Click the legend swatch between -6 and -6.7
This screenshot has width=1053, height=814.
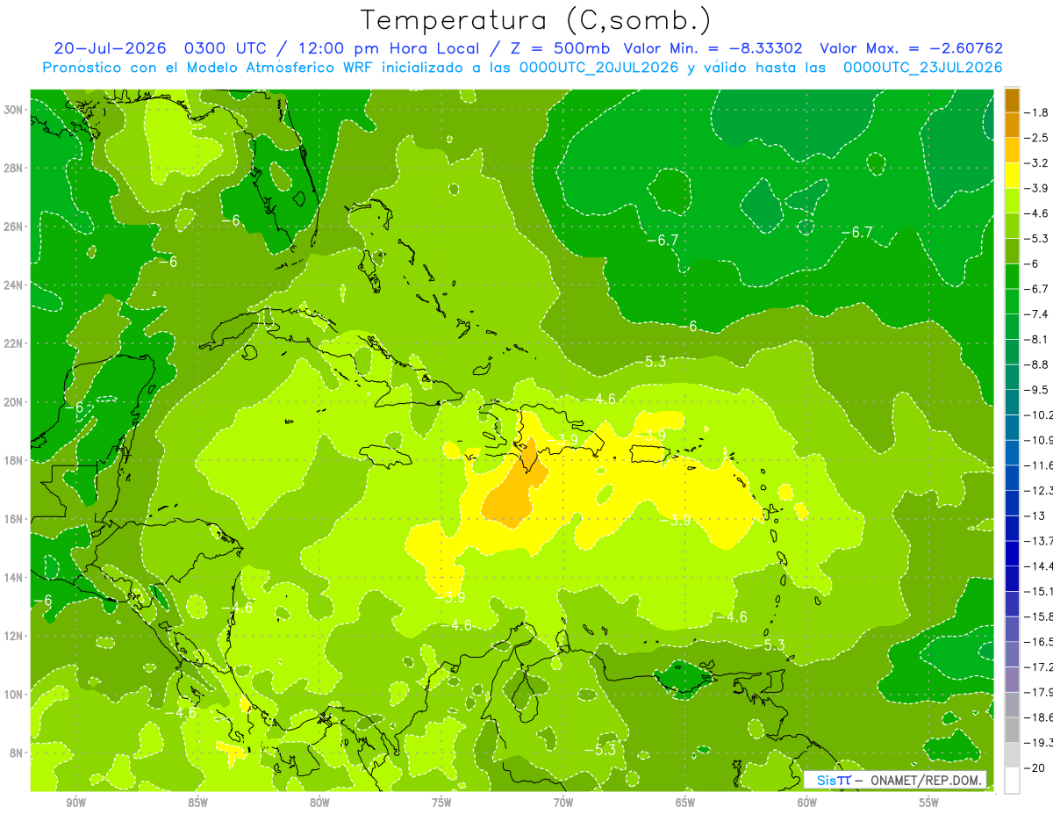tap(1012, 277)
